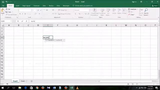This screenshot has height=90, width=160.
Task: Click the Sort & Filter icon
Action: tap(141, 12)
